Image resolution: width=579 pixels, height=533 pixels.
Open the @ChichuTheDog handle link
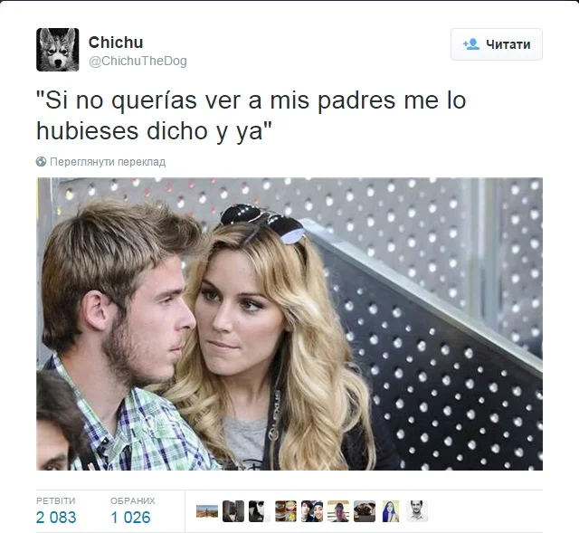tap(138, 61)
